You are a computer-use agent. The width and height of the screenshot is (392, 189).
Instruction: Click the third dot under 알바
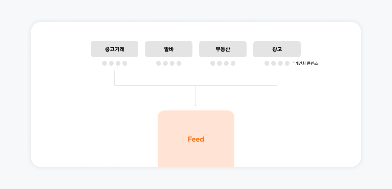[172, 63]
